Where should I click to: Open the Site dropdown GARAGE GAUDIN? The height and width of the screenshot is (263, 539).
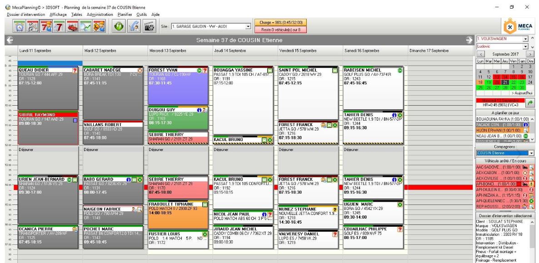(248, 27)
